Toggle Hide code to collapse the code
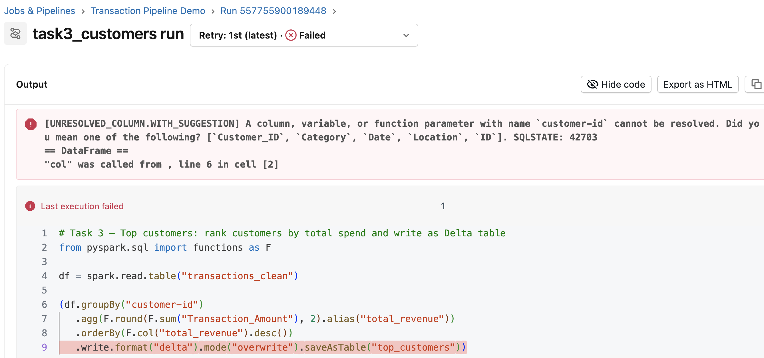This screenshot has height=358, width=764. [616, 84]
